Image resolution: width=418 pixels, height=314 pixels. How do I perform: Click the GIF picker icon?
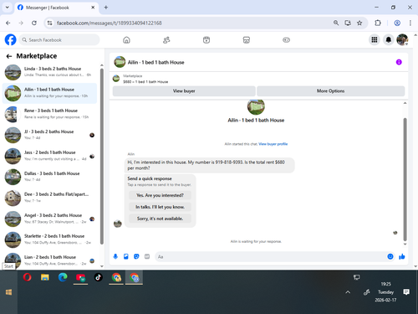click(x=147, y=256)
